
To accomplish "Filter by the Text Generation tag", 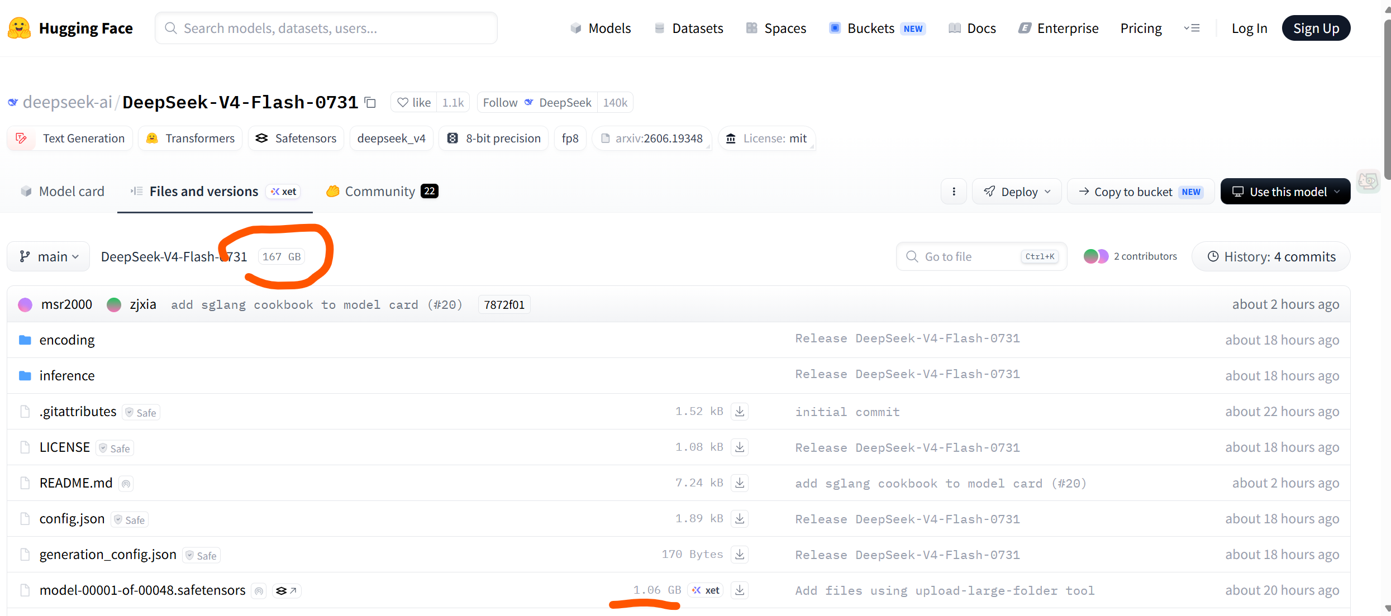I will (x=70, y=139).
